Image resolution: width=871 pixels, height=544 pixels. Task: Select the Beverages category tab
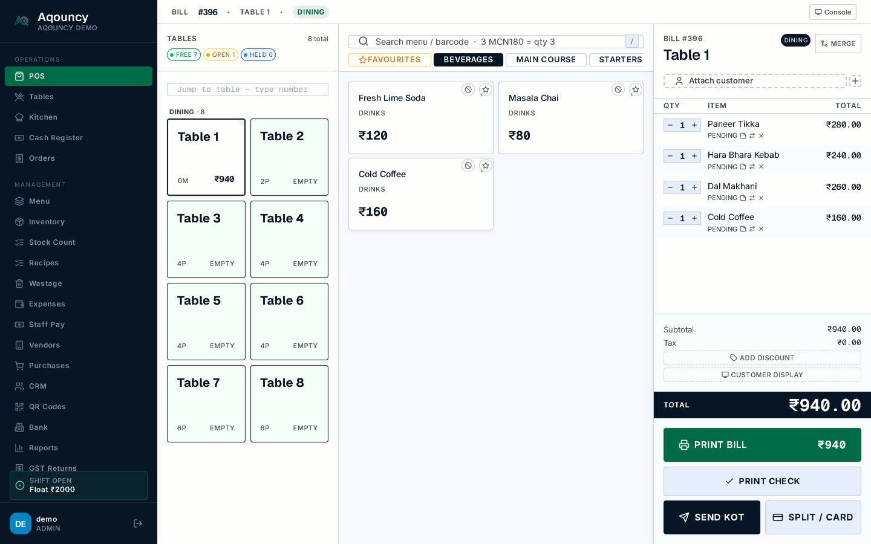pos(468,60)
